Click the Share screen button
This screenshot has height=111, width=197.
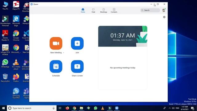pyautogui.click(x=77, y=67)
